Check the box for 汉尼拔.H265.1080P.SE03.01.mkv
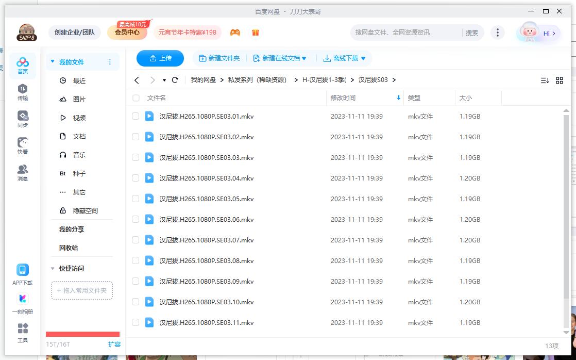Screen dimensions: 576x360 coord(135,116)
